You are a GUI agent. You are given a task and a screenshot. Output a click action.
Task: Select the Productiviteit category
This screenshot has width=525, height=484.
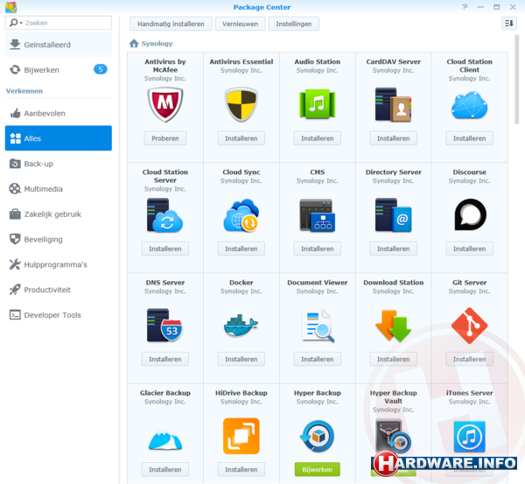pos(59,290)
